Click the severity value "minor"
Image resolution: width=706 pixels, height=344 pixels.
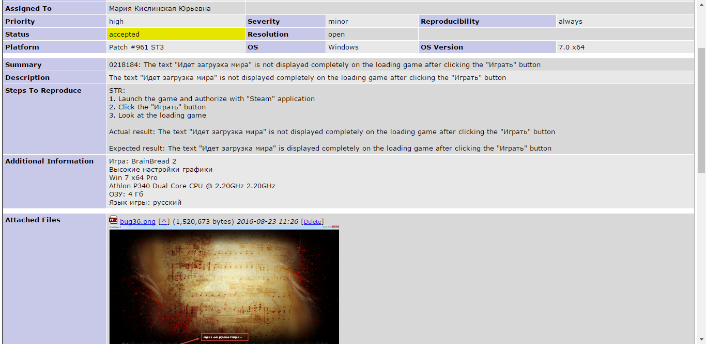pos(338,22)
